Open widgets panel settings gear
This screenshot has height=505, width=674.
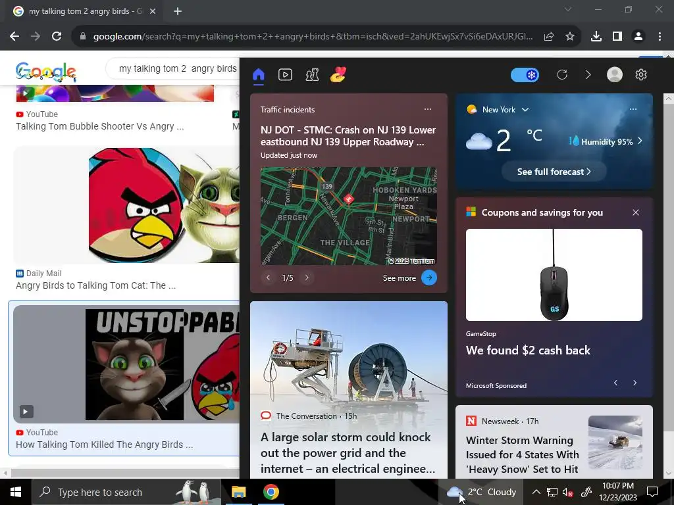(x=641, y=75)
